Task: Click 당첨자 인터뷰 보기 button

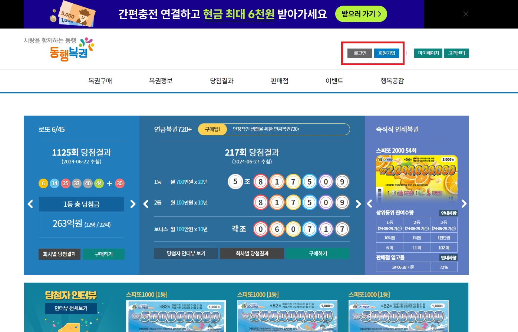Action: [x=186, y=253]
